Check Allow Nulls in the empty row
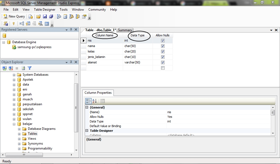The width and height of the screenshot is (280, 164). 163,68
